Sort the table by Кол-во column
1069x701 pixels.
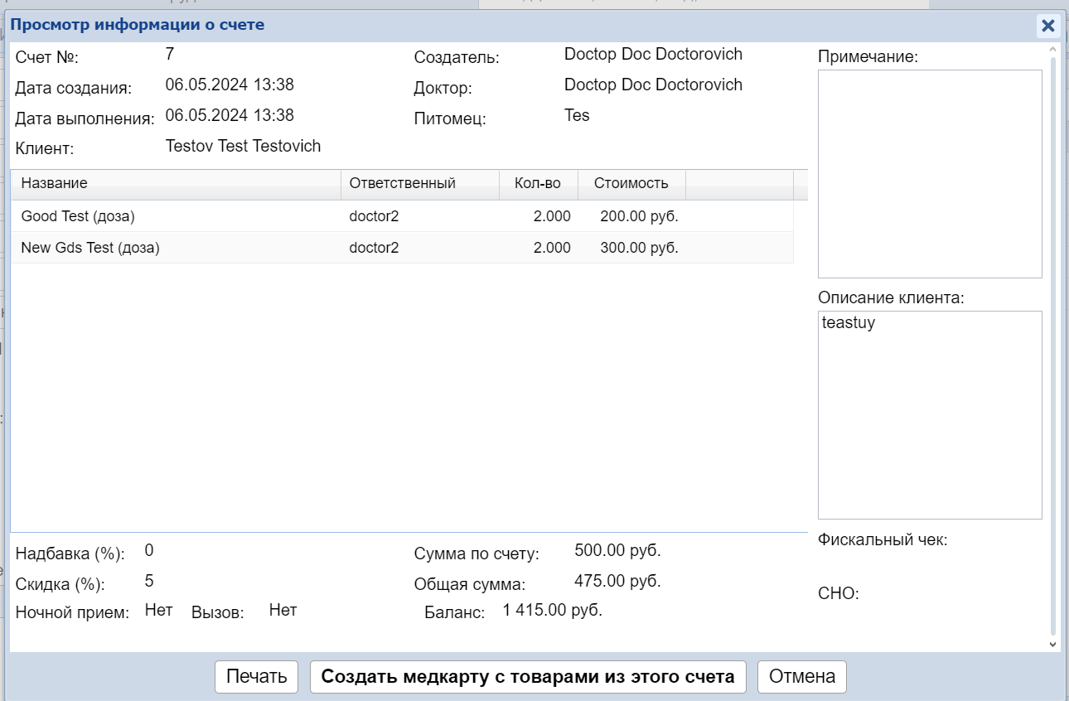click(x=538, y=184)
